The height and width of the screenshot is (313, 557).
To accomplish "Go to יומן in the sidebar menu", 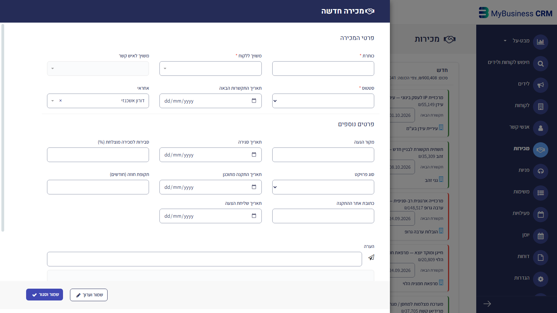I will pyautogui.click(x=526, y=235).
